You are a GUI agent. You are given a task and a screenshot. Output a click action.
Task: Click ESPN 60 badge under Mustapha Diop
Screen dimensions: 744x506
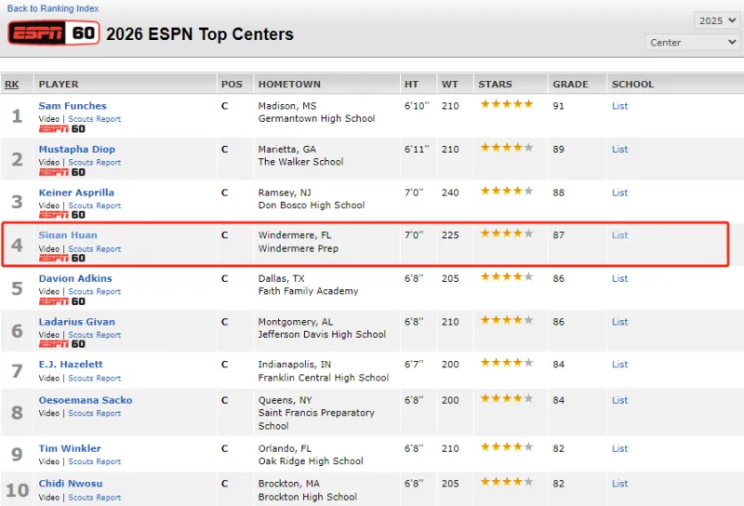coord(61,172)
